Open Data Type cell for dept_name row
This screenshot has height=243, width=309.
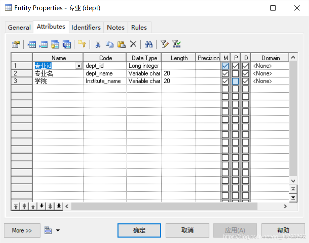pyautogui.click(x=144, y=74)
